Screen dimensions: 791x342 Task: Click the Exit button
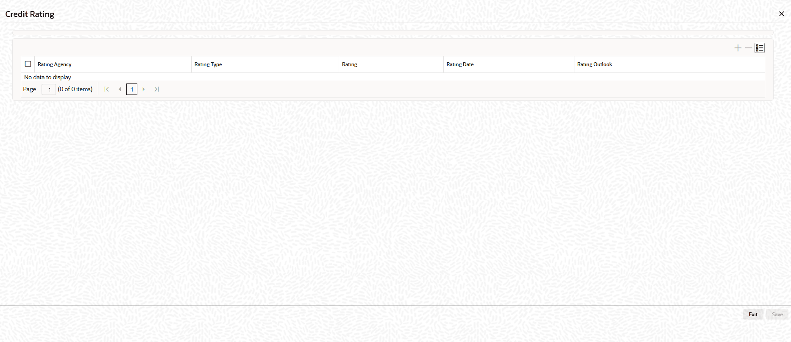click(x=753, y=314)
